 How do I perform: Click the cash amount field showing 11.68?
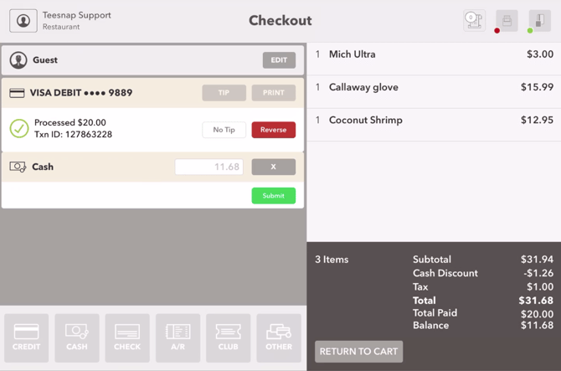point(209,167)
